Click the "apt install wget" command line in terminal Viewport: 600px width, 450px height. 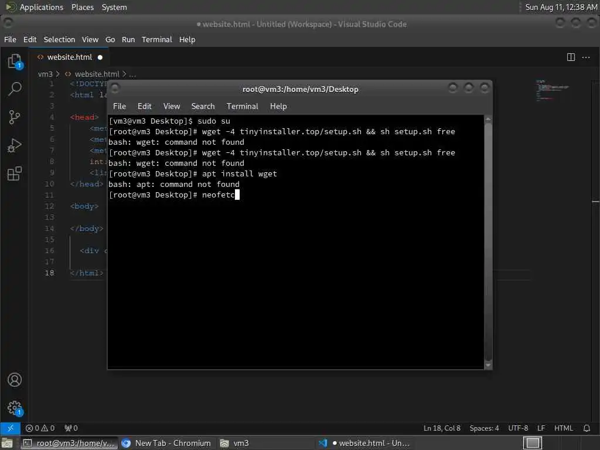[x=193, y=173]
